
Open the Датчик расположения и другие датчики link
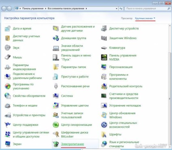coord(78,28)
